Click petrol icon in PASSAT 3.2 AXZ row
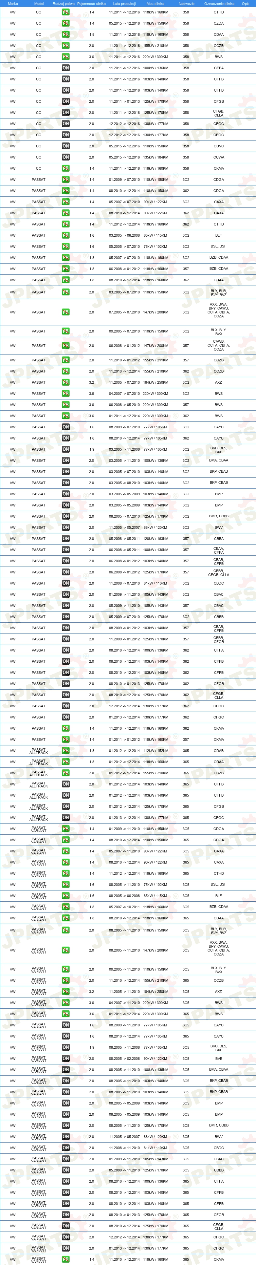 [65, 382]
